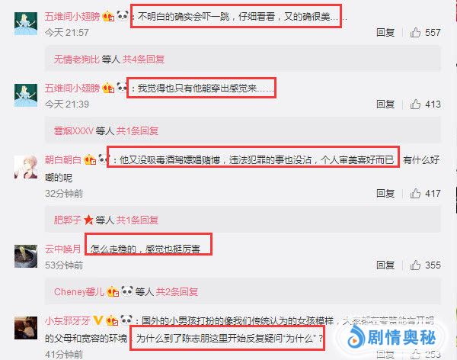This screenshot has width=457, height=360.
Task: Click 云中唤月's avatar thumbnail
Action: coord(26,256)
